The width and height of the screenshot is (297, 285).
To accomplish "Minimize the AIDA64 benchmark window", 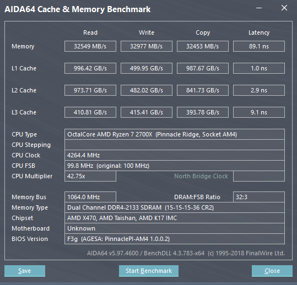I will (x=259, y=8).
